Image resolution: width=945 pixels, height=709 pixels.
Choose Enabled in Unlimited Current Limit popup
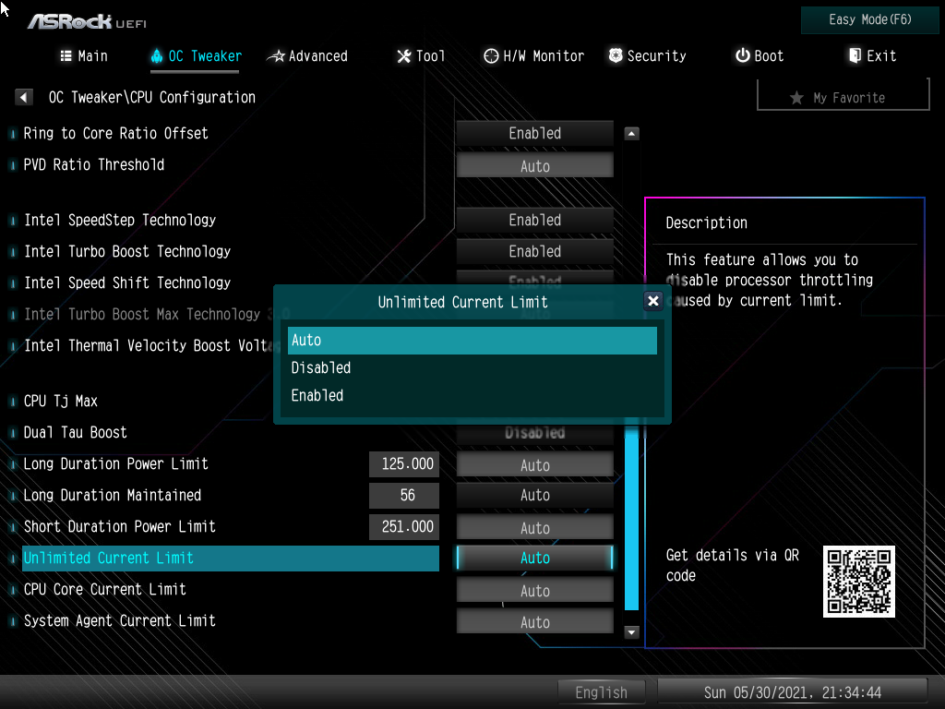(472, 395)
